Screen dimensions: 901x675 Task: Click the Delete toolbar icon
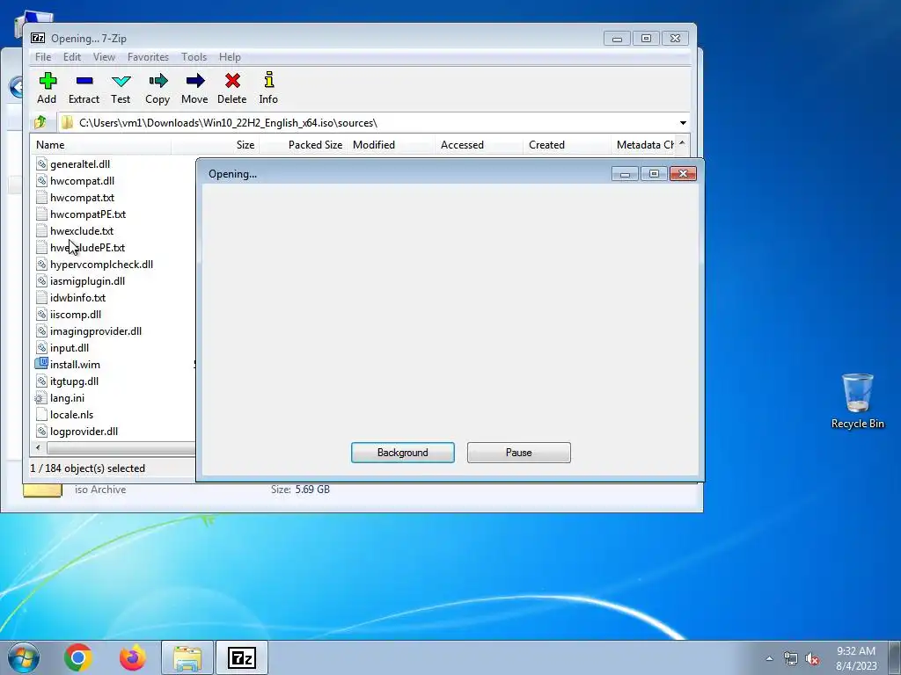point(232,80)
